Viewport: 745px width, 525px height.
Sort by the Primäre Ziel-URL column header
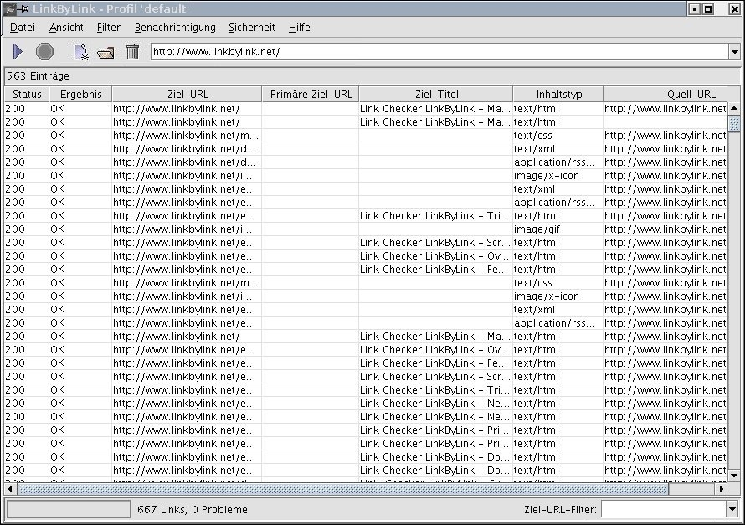(311, 94)
